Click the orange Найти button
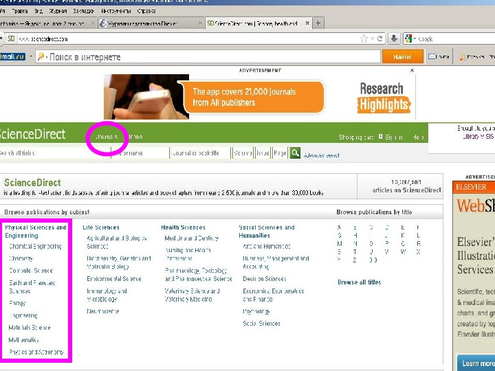Screen dimensions: 495x371 [402, 57]
